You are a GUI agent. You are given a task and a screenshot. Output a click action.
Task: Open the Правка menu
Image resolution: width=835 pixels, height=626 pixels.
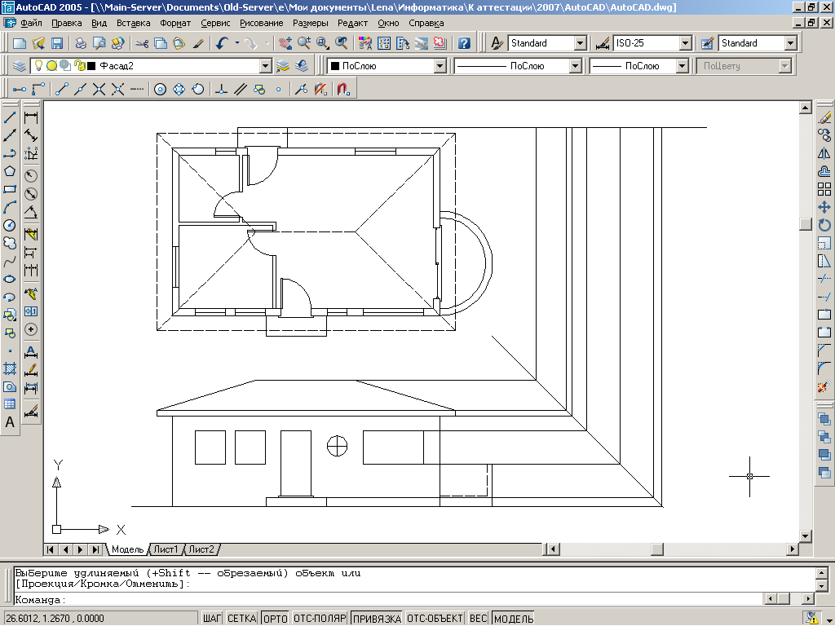point(67,23)
